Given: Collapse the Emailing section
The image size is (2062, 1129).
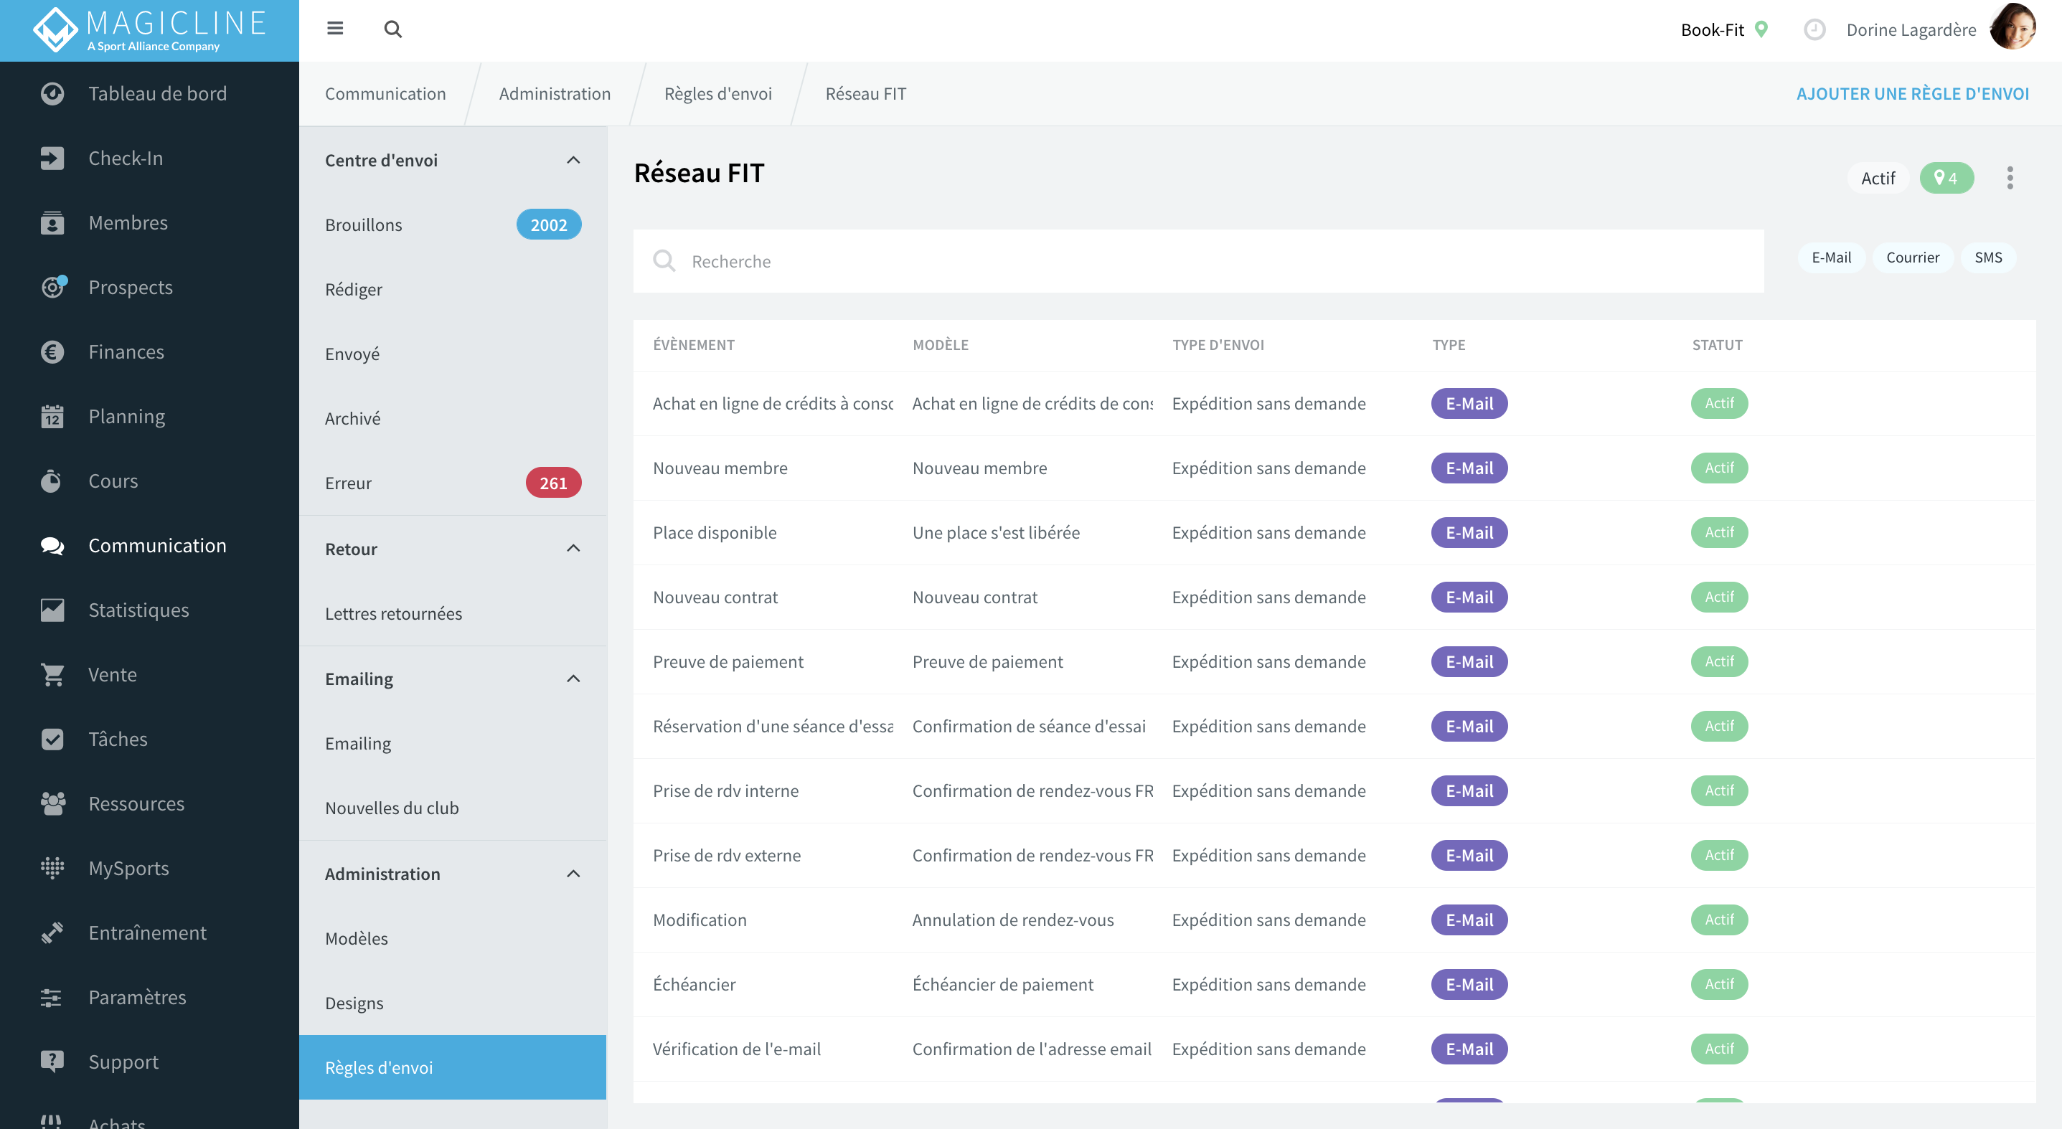Looking at the screenshot, I should tap(573, 679).
